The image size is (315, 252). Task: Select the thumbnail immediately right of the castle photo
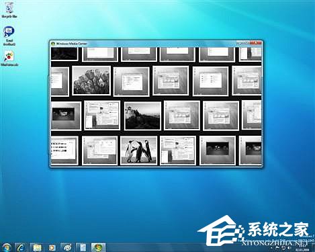click(182, 116)
